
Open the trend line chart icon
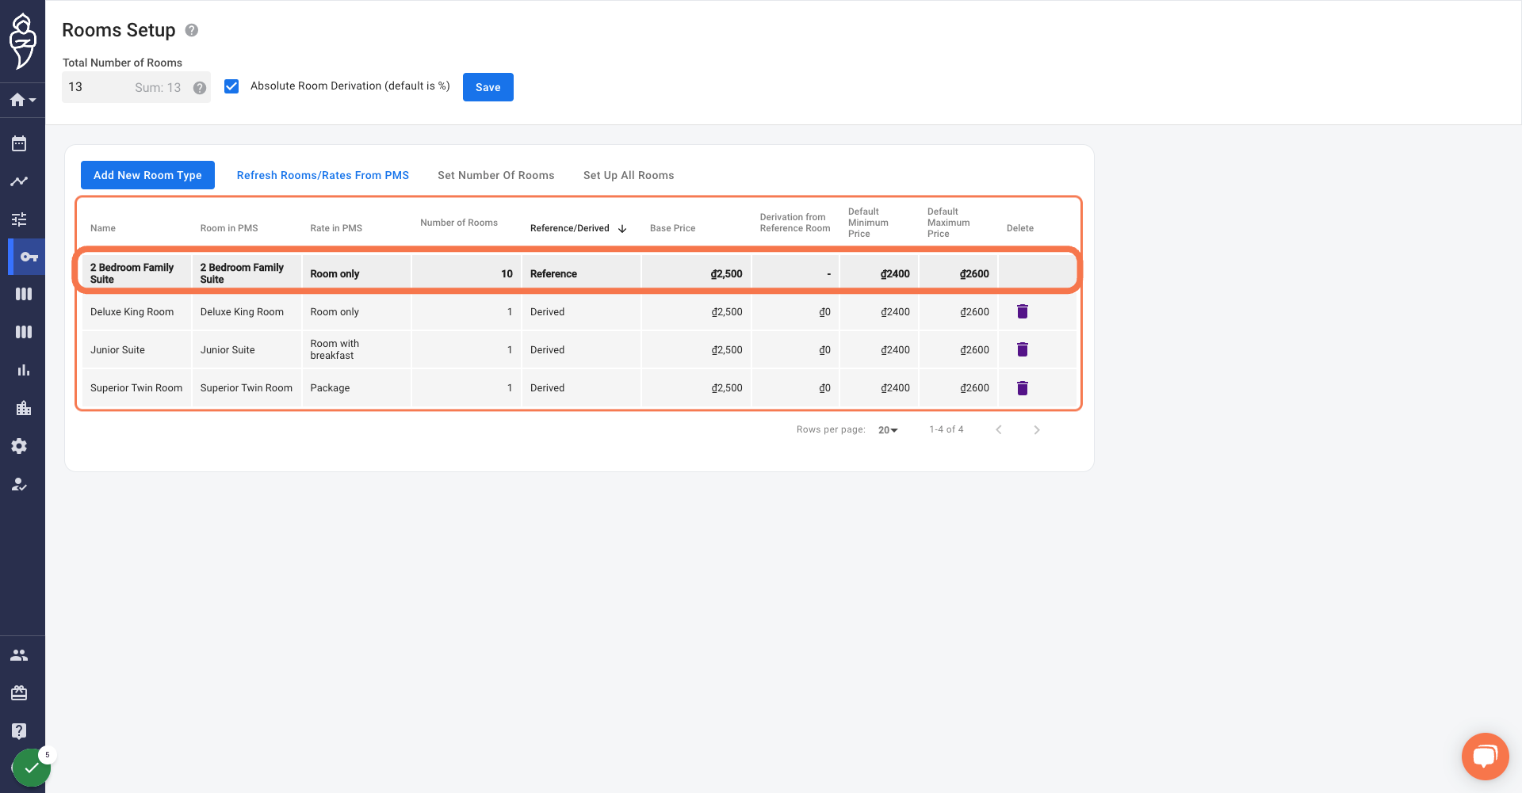click(x=19, y=181)
